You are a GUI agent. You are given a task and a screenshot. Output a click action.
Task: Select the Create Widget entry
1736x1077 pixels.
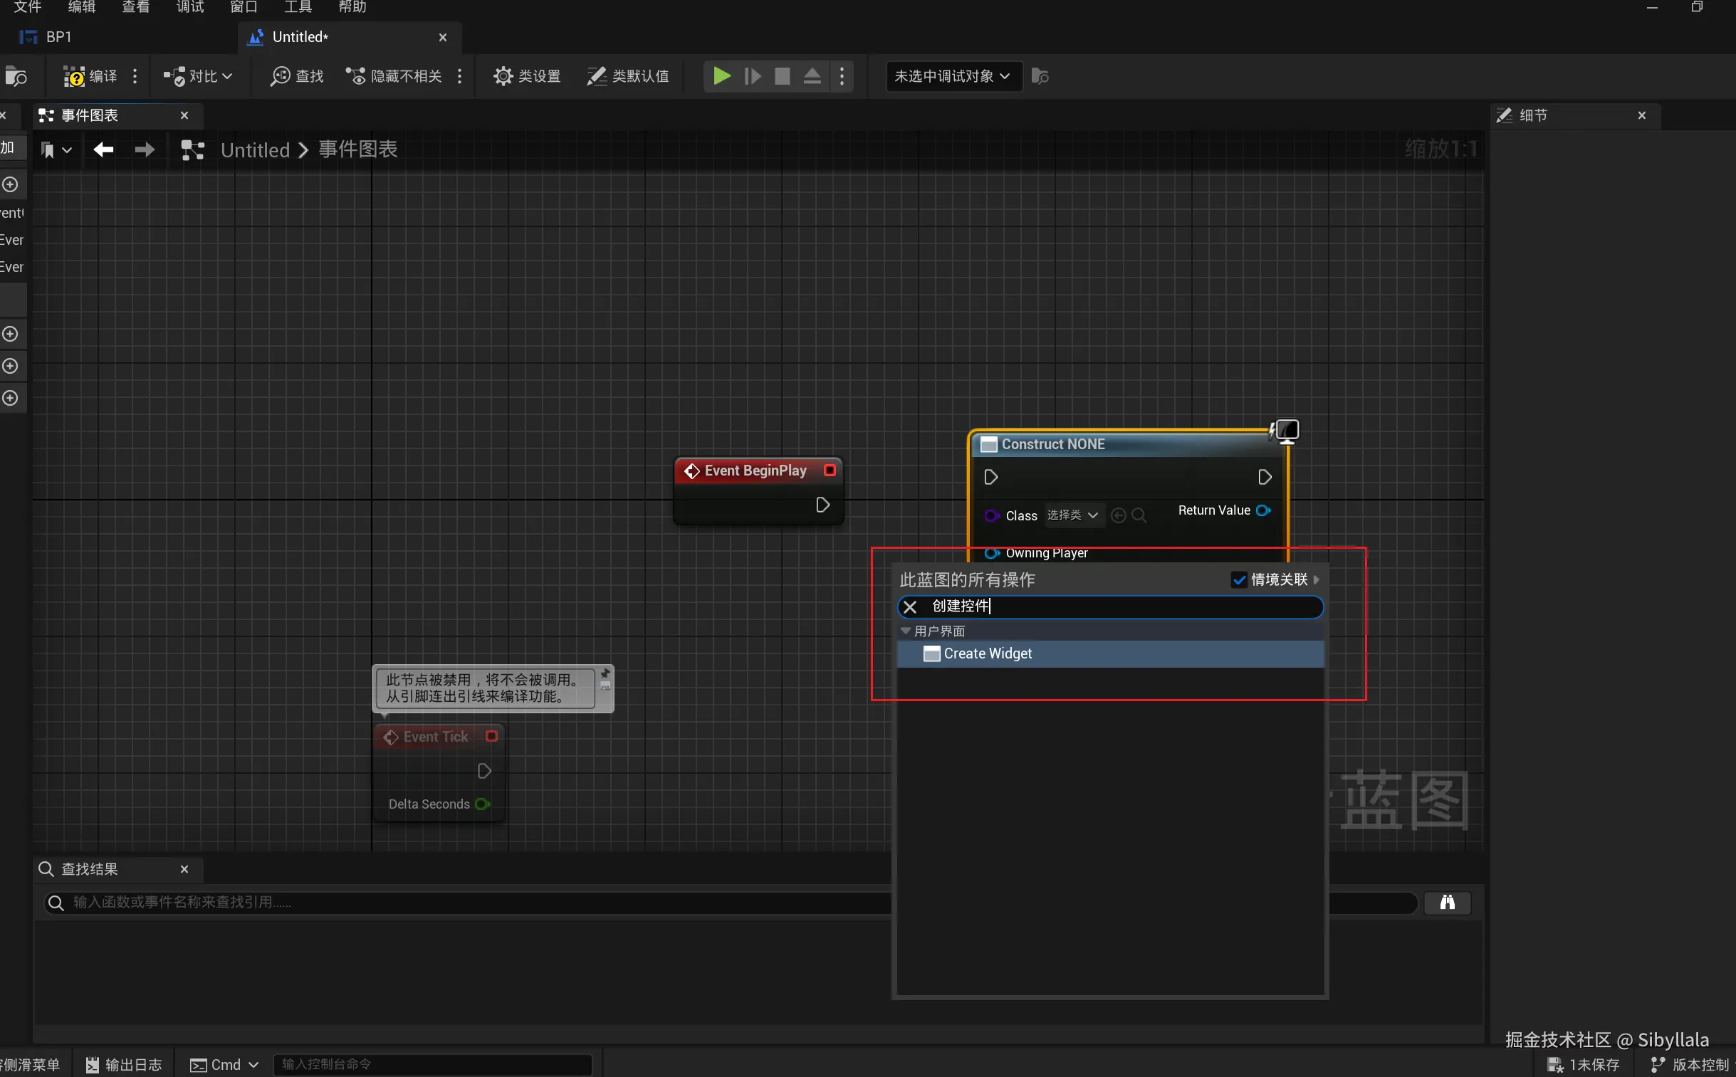pyautogui.click(x=988, y=654)
